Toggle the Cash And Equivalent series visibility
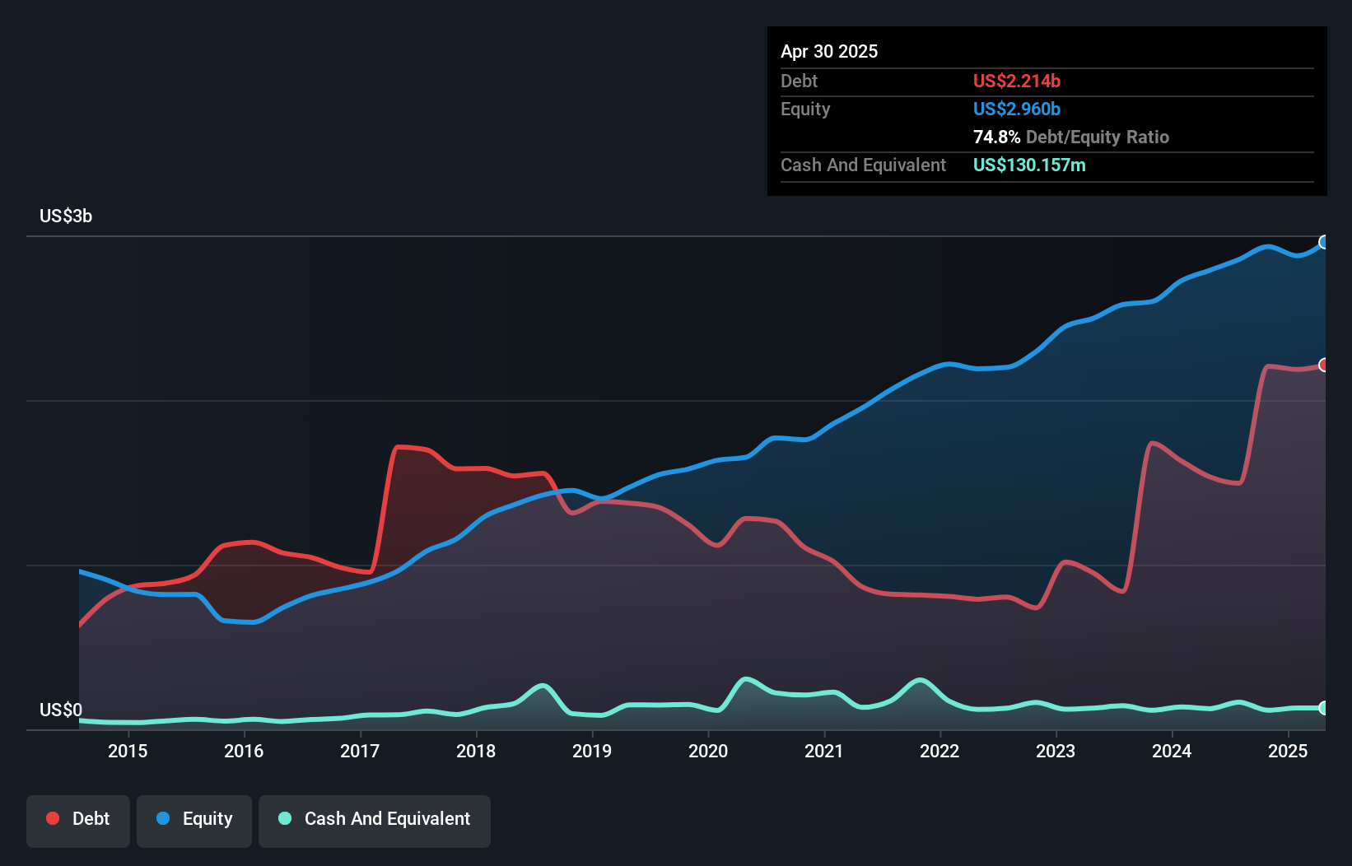Screen dimensions: 1352x866 click(375, 820)
